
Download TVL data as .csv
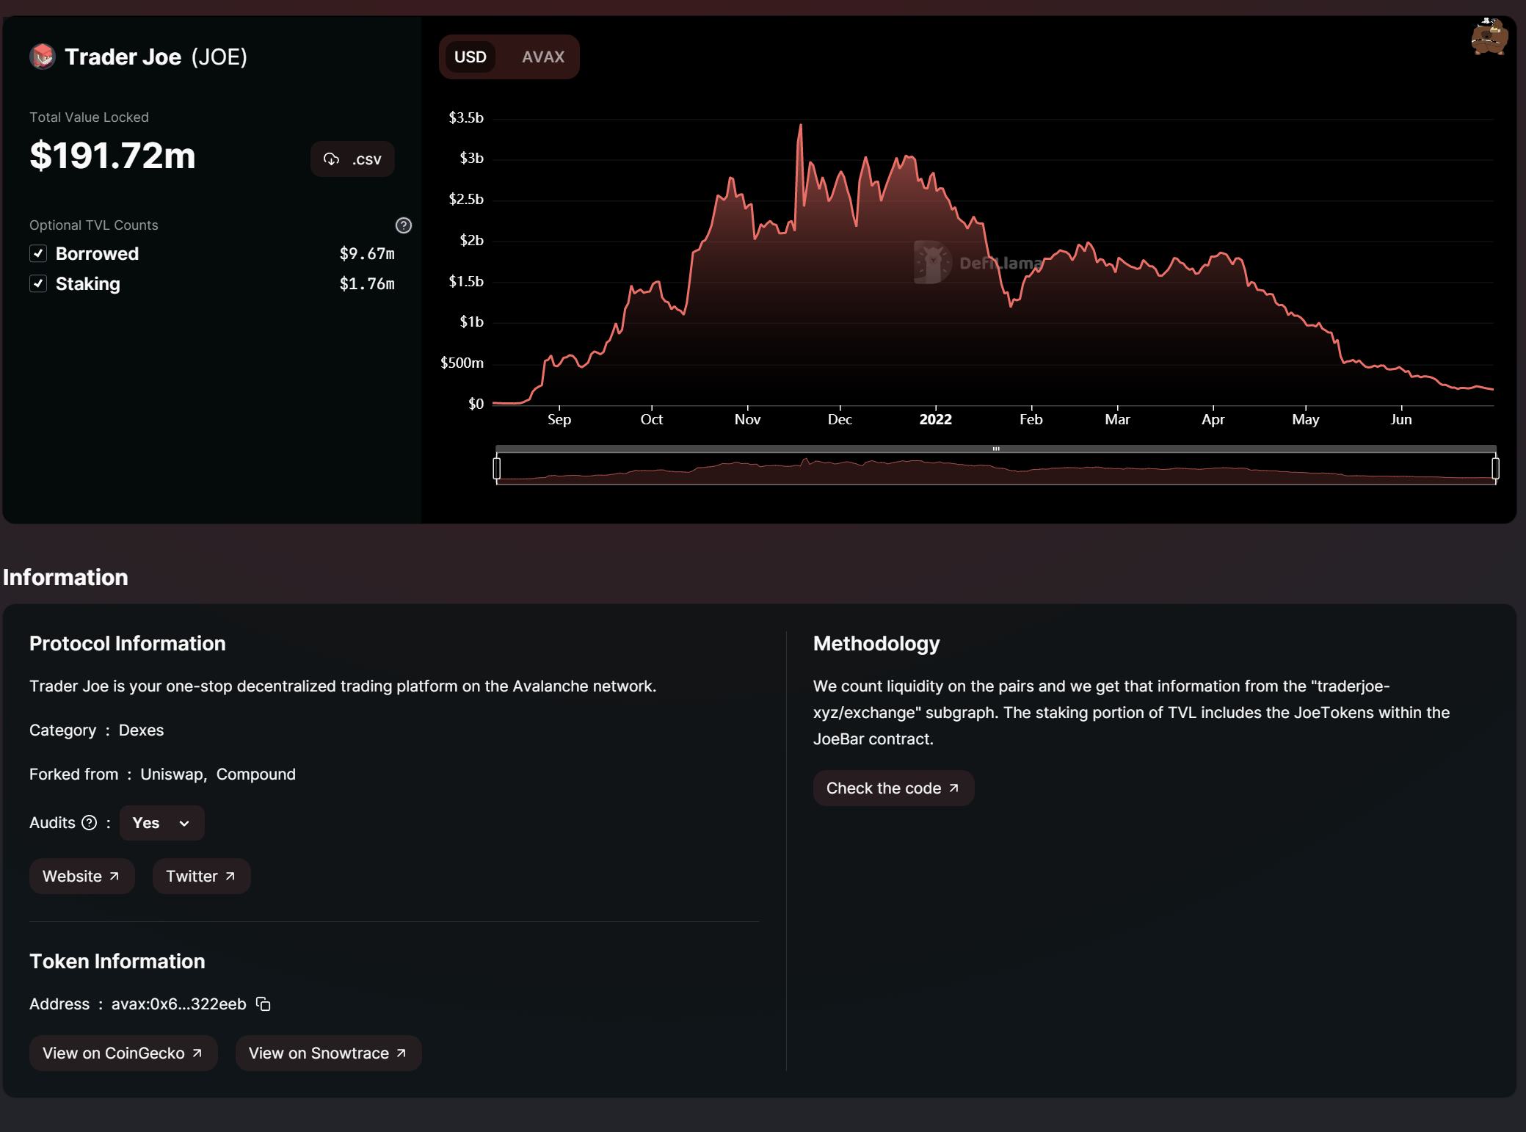coord(352,159)
